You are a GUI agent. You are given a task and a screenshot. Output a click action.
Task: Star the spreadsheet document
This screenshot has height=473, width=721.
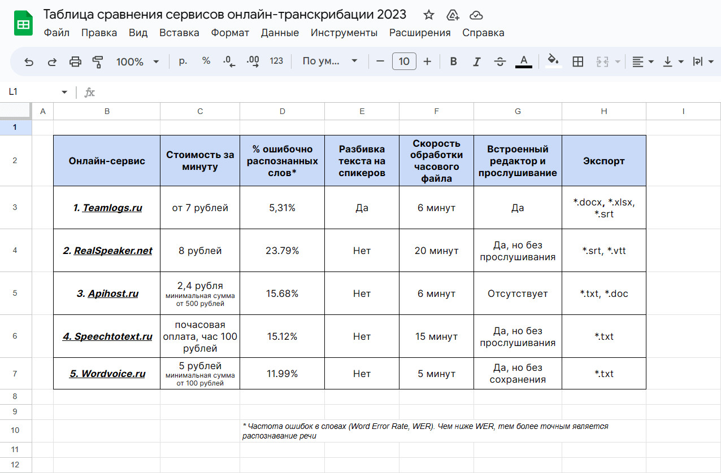[x=429, y=15]
